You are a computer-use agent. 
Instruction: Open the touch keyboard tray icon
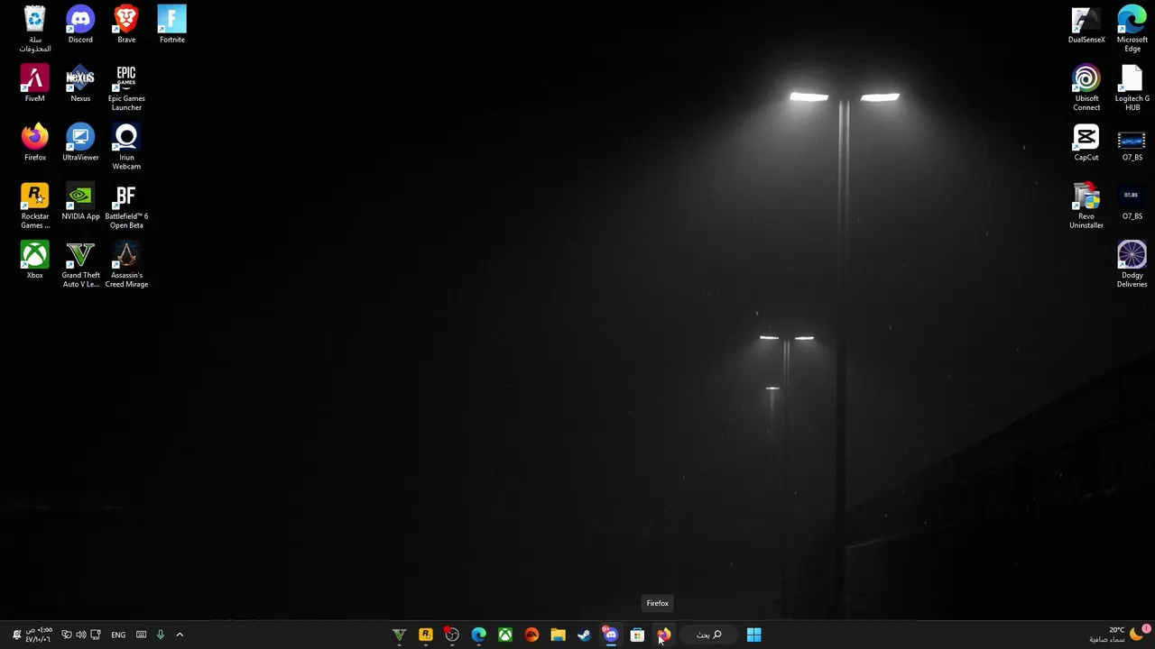point(141,635)
